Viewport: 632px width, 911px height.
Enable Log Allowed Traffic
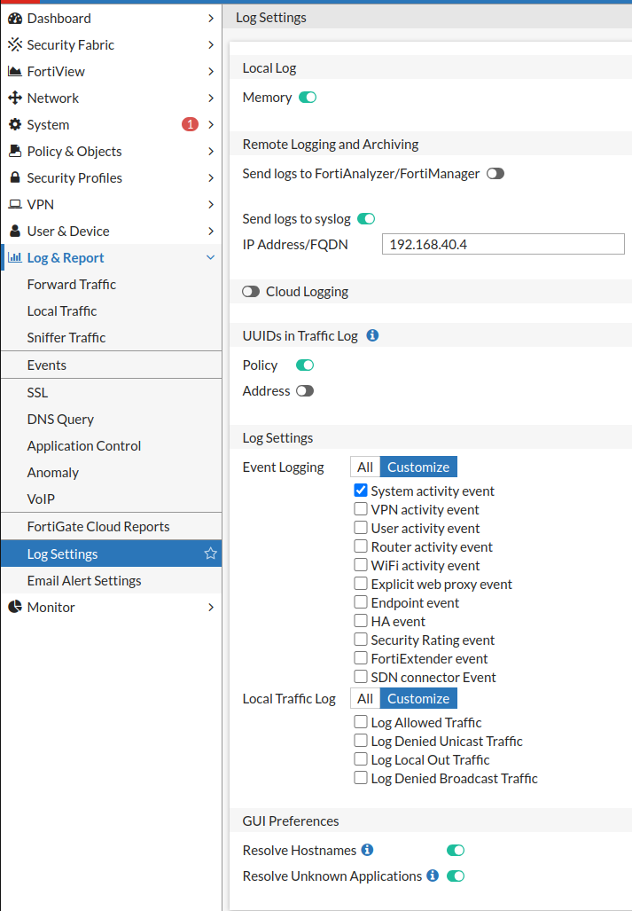point(360,722)
